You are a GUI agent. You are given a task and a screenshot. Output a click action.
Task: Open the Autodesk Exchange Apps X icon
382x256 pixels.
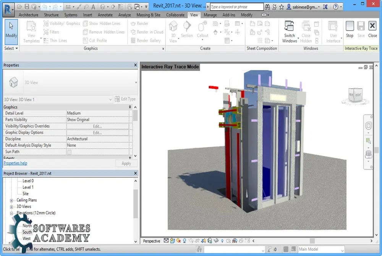click(x=325, y=7)
